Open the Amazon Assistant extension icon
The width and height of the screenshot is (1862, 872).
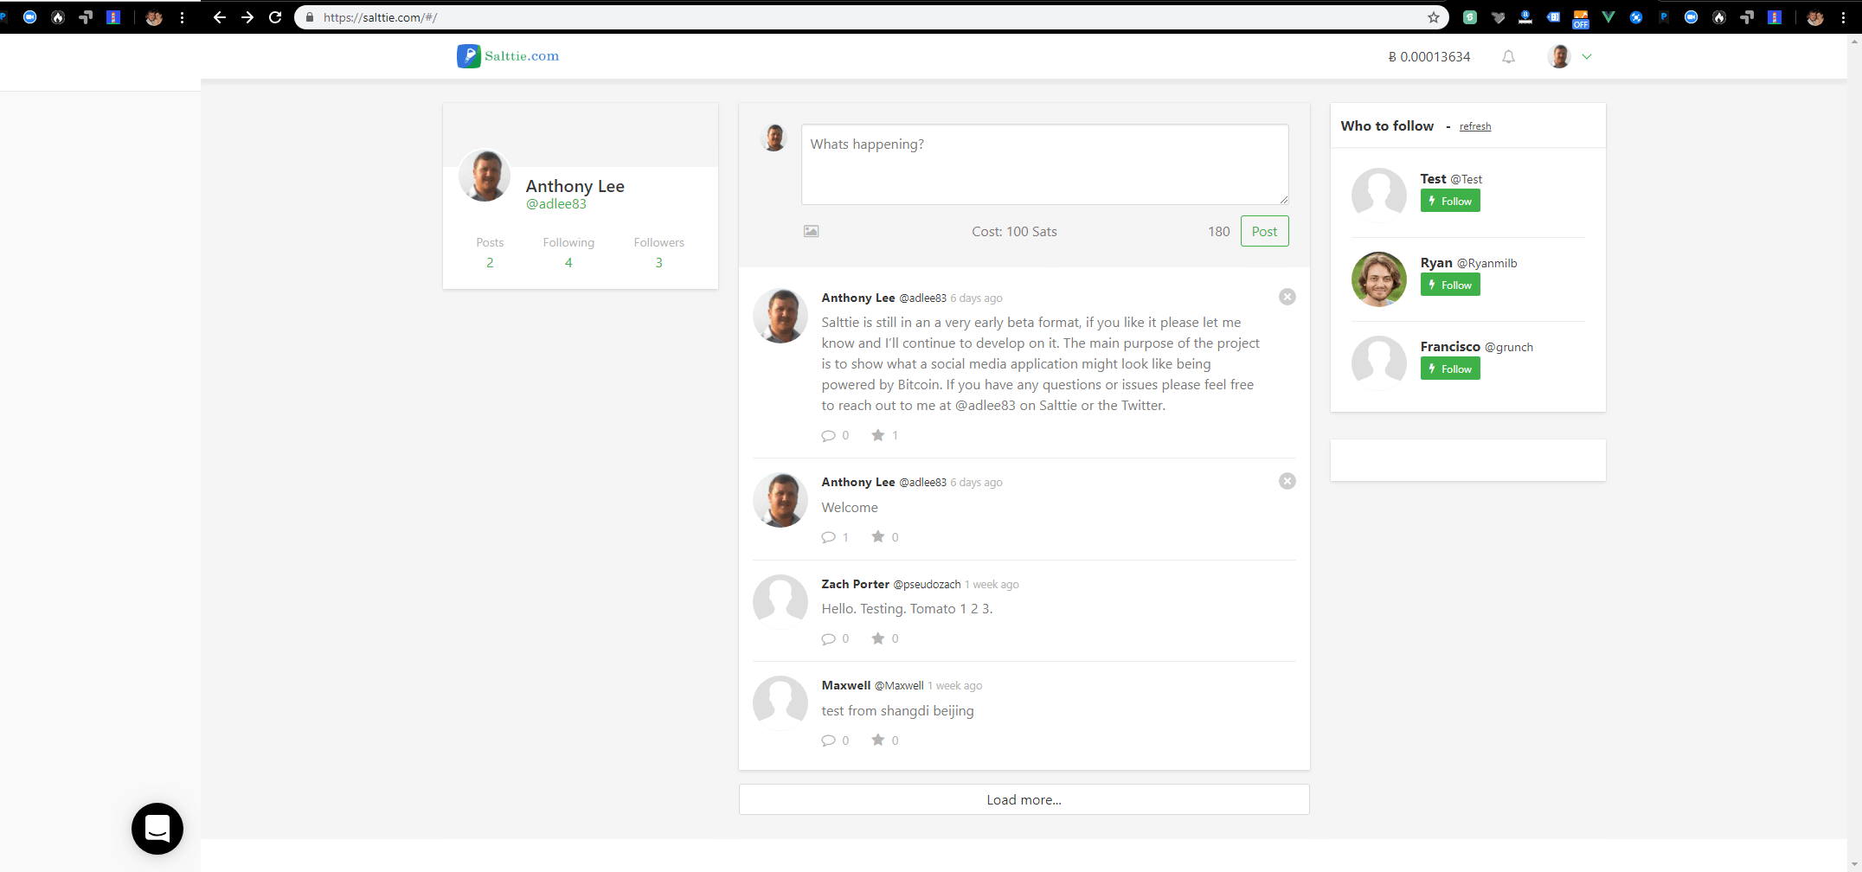coord(1525,17)
